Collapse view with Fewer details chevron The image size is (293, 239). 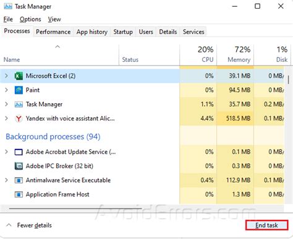point(9,225)
